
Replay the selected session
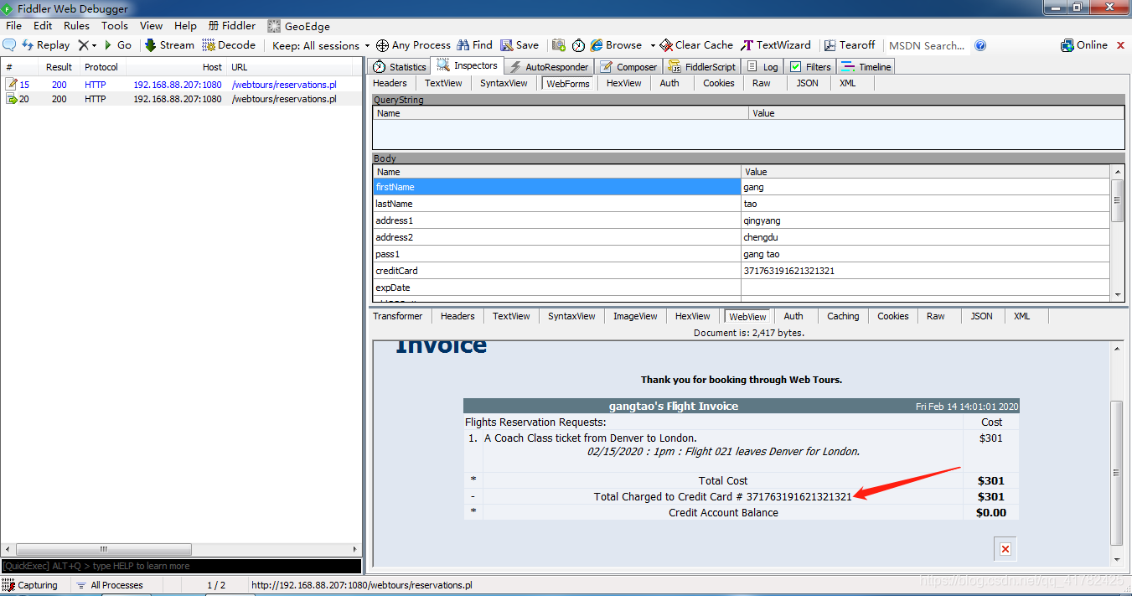pos(46,45)
